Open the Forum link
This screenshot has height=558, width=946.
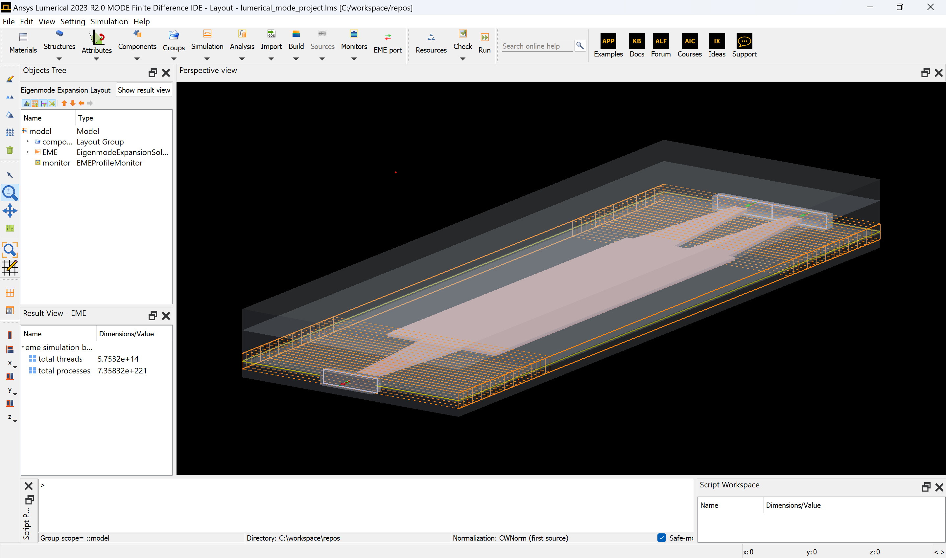click(x=660, y=45)
